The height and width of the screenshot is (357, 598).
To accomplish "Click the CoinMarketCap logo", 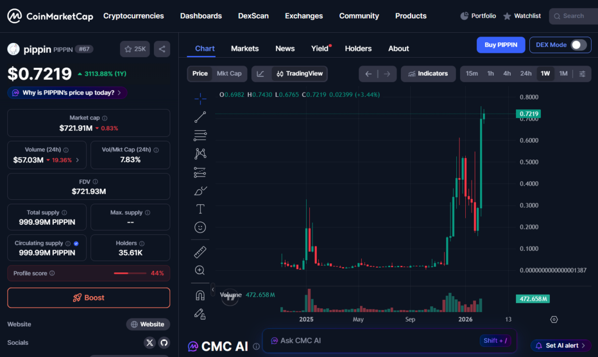I will [50, 16].
